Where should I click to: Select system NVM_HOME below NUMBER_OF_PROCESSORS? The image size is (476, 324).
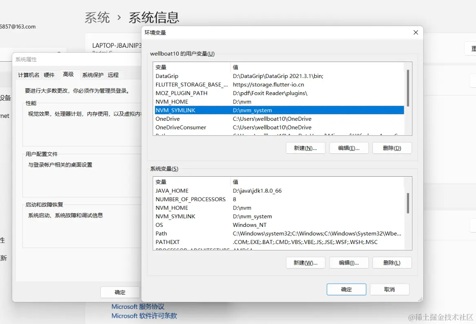pos(279,208)
